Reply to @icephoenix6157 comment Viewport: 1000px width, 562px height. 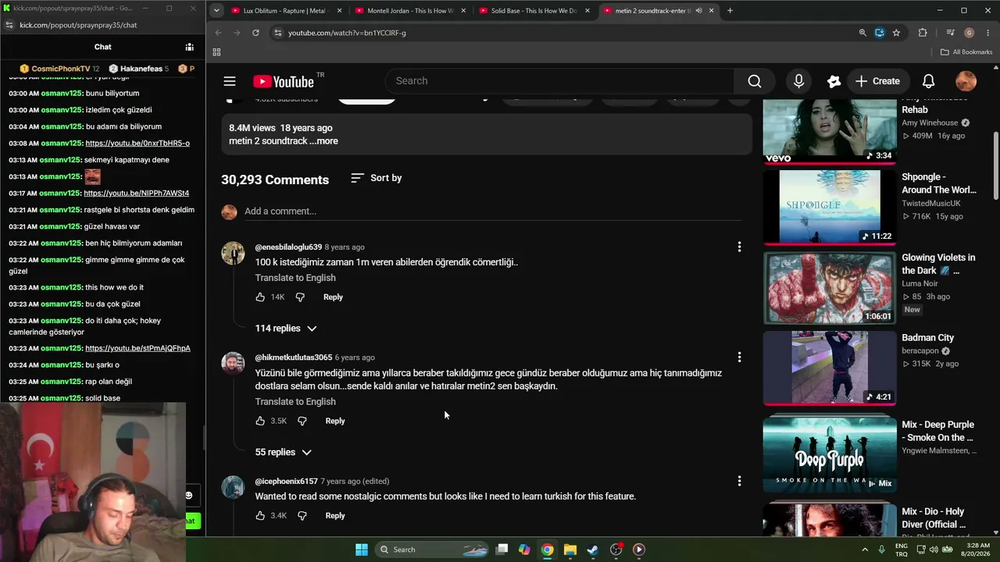click(335, 516)
